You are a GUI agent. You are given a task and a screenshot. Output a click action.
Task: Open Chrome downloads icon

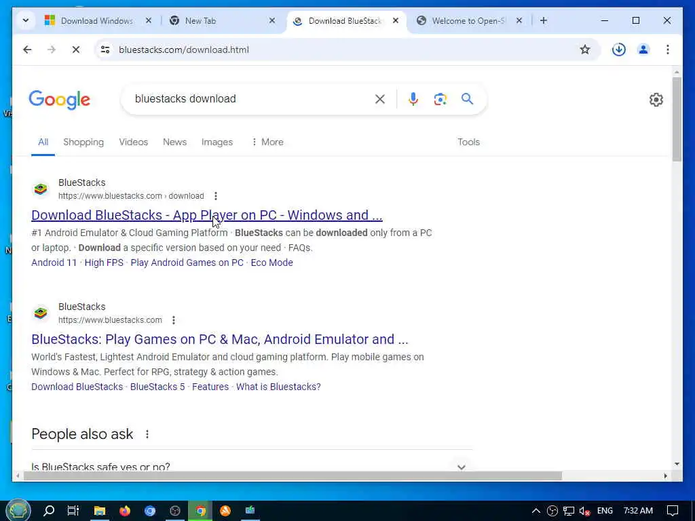coord(619,50)
